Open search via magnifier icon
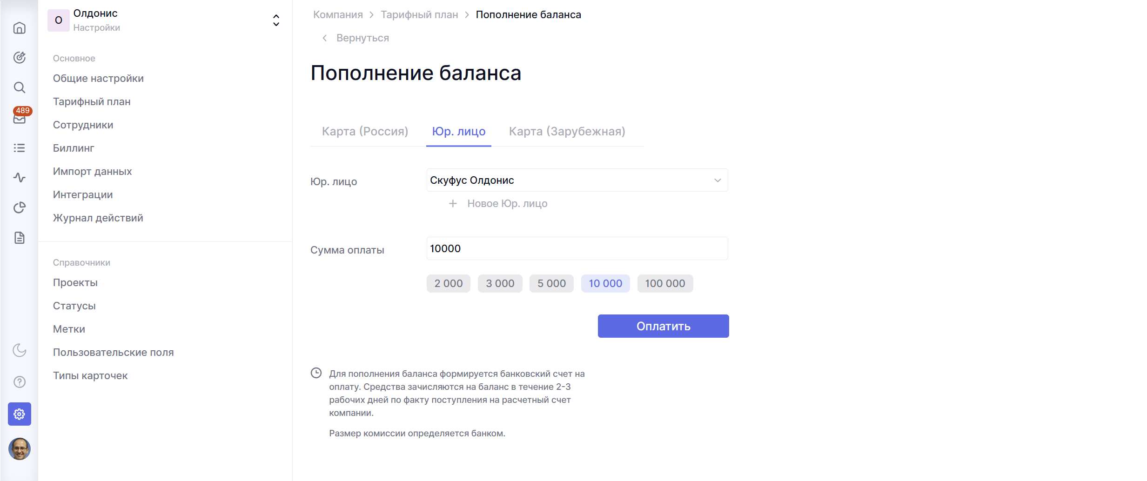 click(19, 87)
